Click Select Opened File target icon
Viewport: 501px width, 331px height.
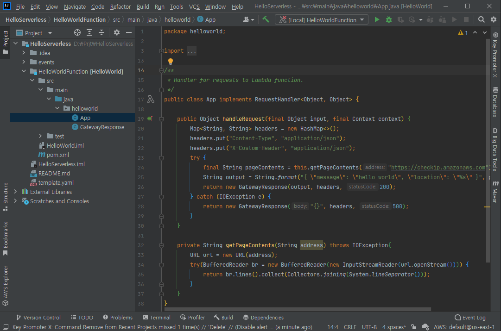77,32
